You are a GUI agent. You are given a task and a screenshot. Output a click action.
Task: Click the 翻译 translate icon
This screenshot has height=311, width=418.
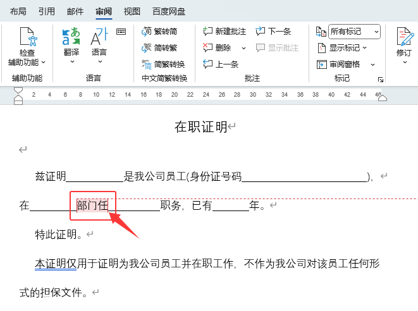pos(71,37)
